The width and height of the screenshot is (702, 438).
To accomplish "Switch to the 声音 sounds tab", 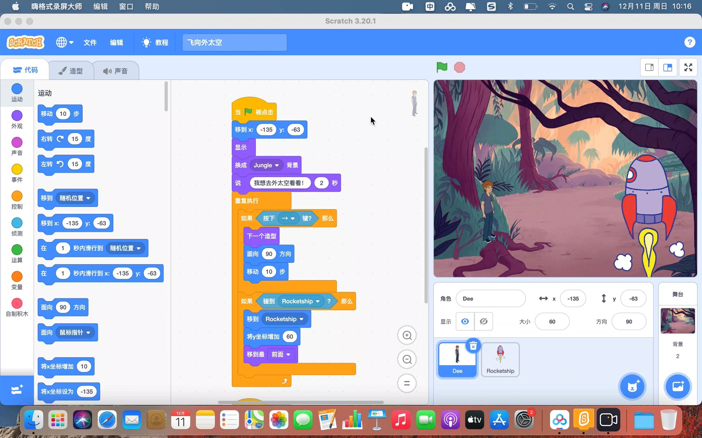I will tap(115, 71).
